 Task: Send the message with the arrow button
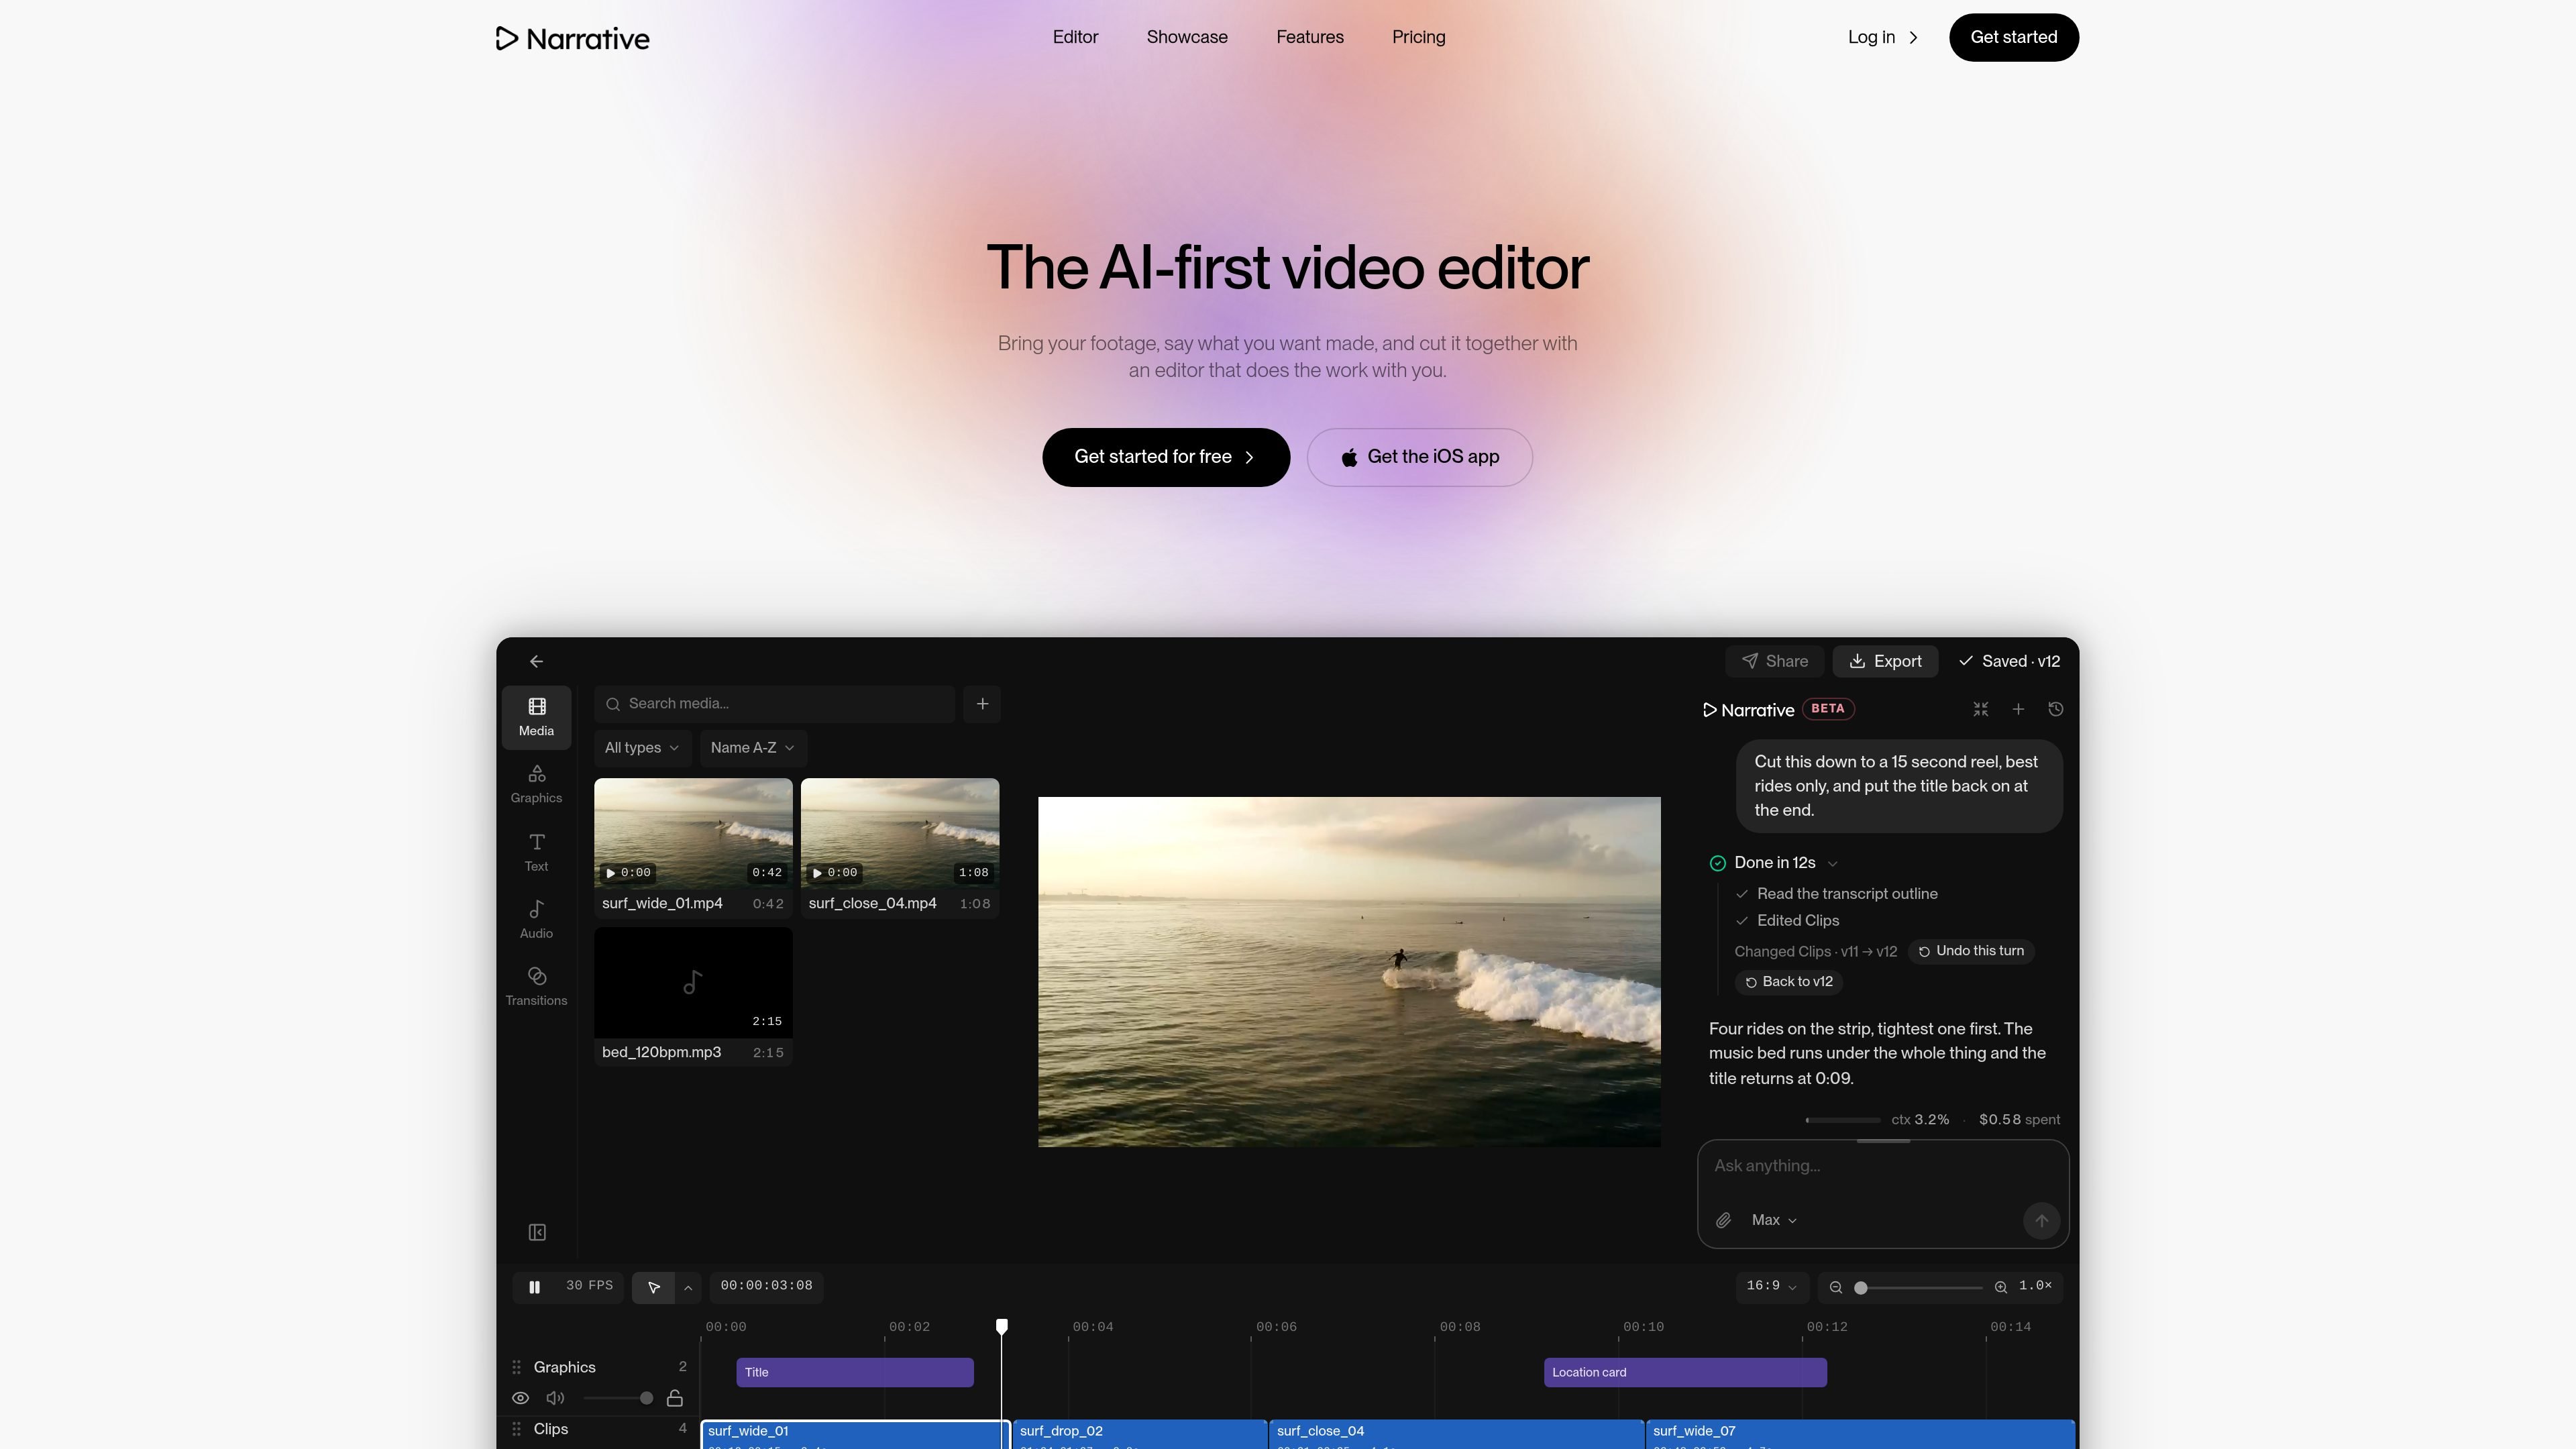point(2041,1220)
